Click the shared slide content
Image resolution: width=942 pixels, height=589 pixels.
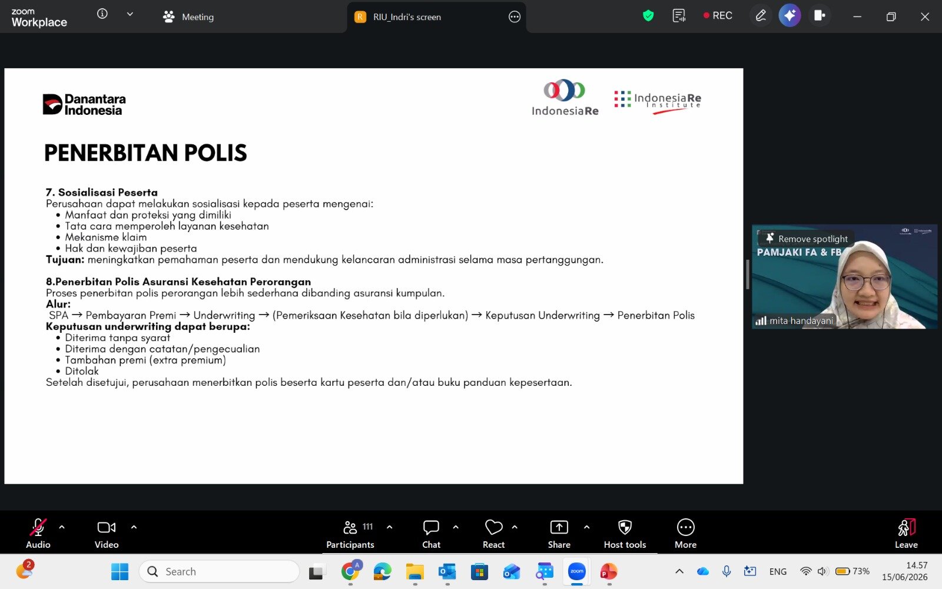click(374, 276)
